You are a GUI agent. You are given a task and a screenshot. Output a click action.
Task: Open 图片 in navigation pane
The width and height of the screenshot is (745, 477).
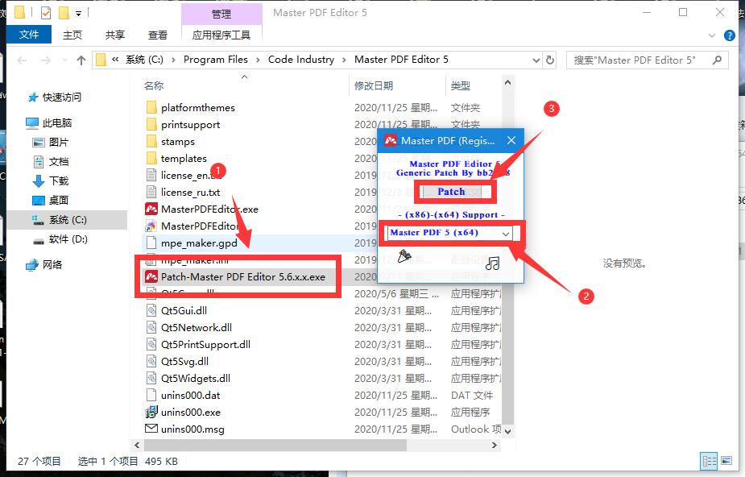pos(58,143)
